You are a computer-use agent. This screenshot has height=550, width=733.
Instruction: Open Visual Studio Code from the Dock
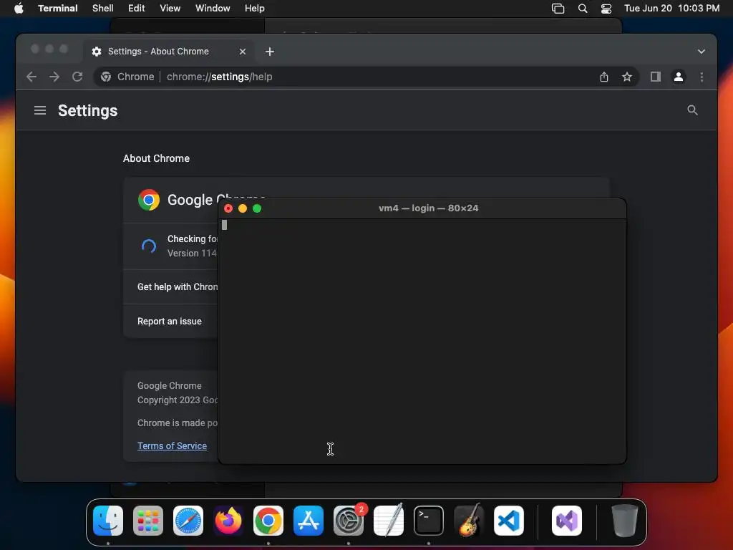click(x=509, y=521)
